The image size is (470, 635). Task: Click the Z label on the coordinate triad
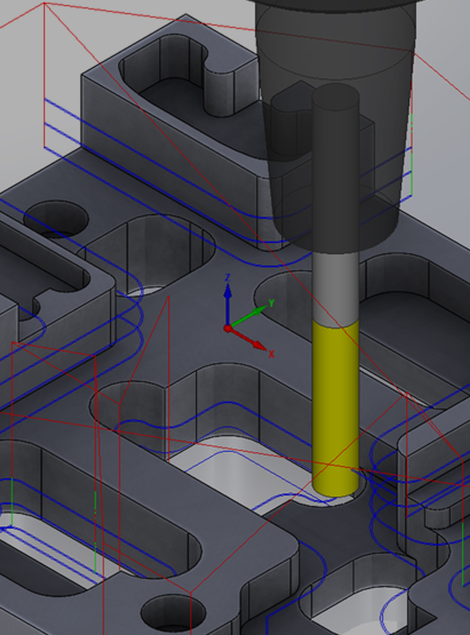tap(228, 277)
